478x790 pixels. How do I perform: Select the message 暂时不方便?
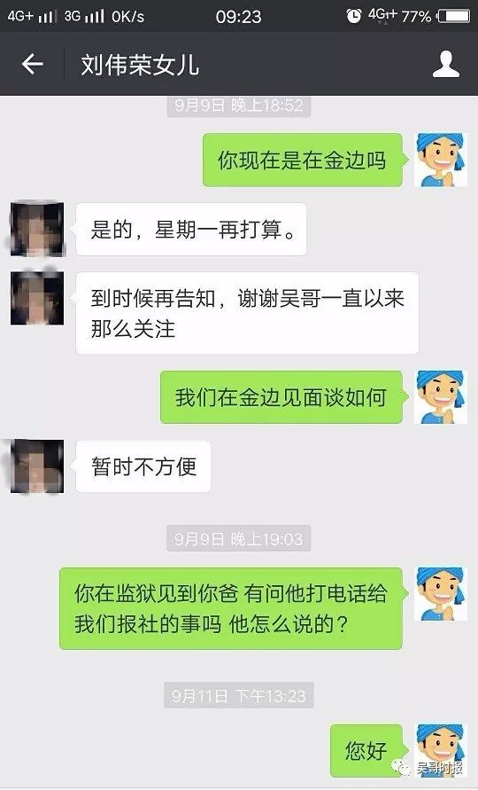[143, 466]
